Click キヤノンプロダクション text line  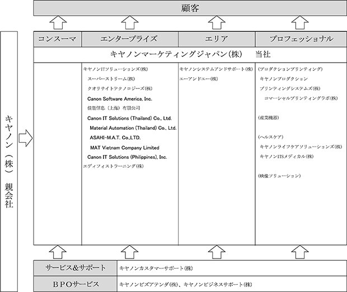pos(284,79)
